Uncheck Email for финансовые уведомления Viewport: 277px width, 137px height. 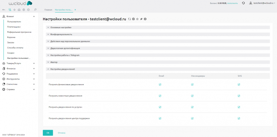point(160,85)
